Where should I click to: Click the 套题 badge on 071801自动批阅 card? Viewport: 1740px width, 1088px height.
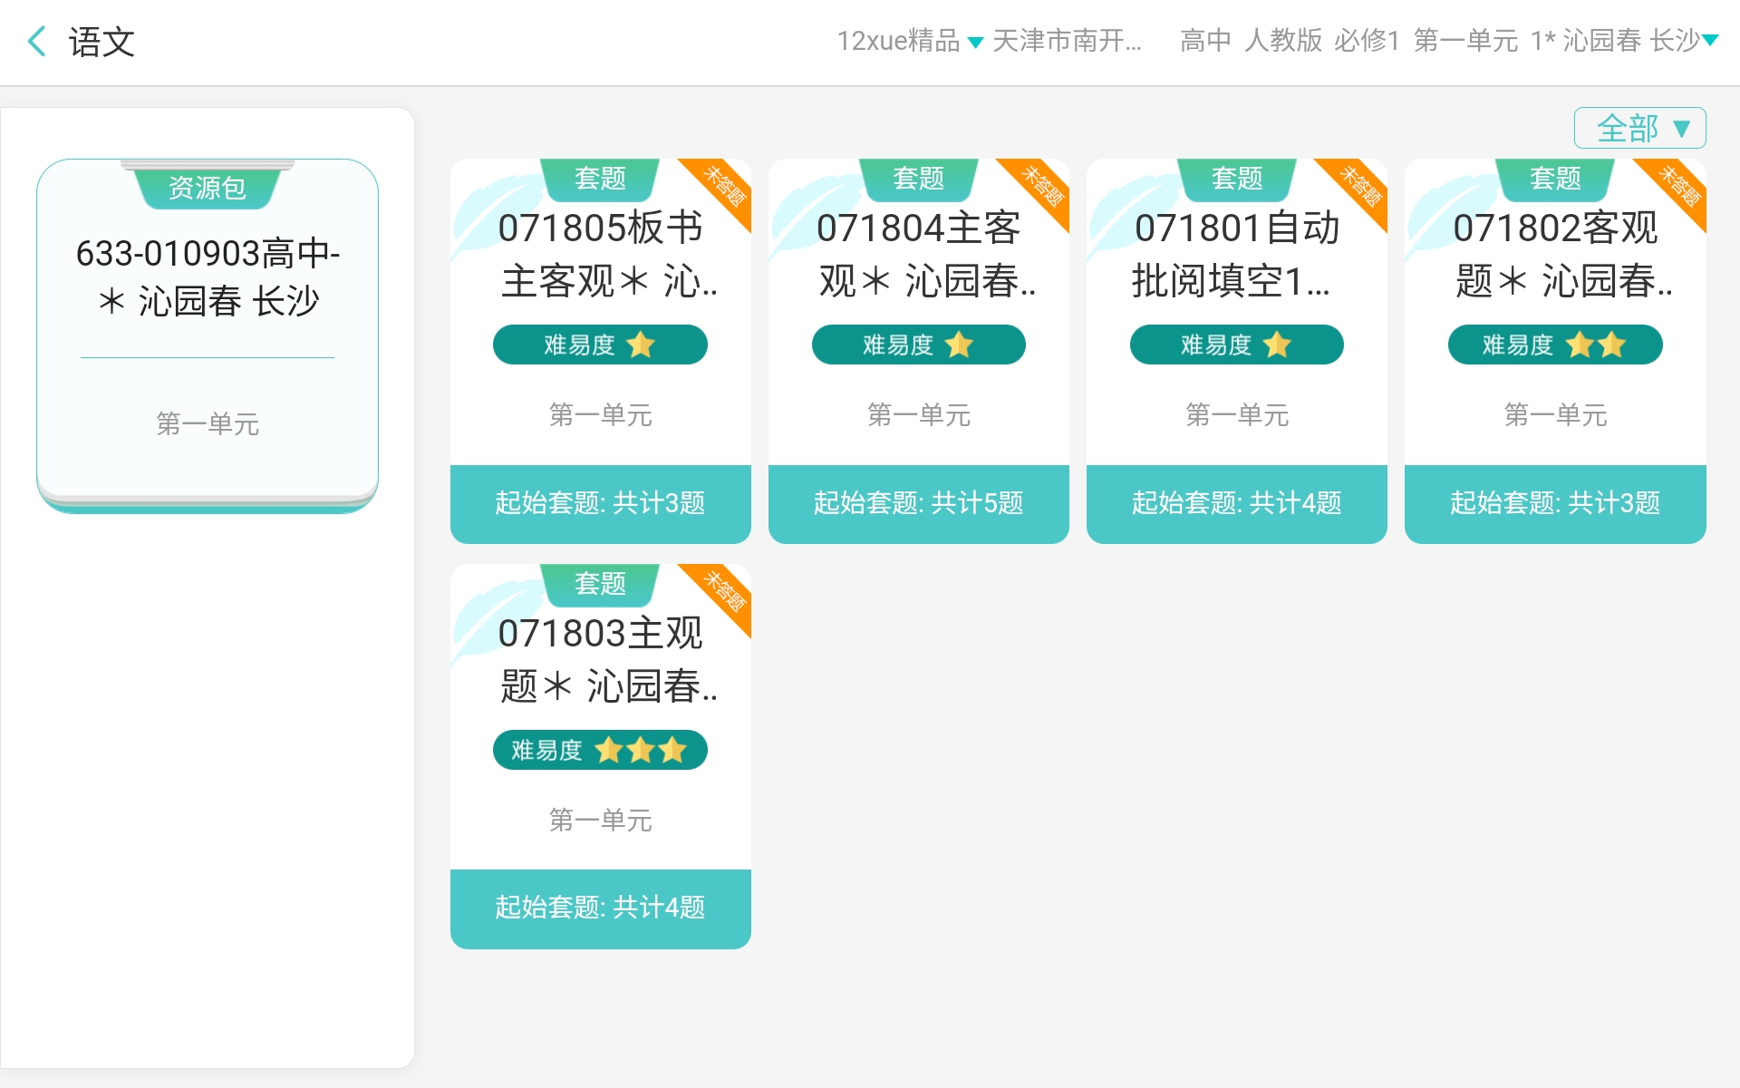tap(1236, 179)
